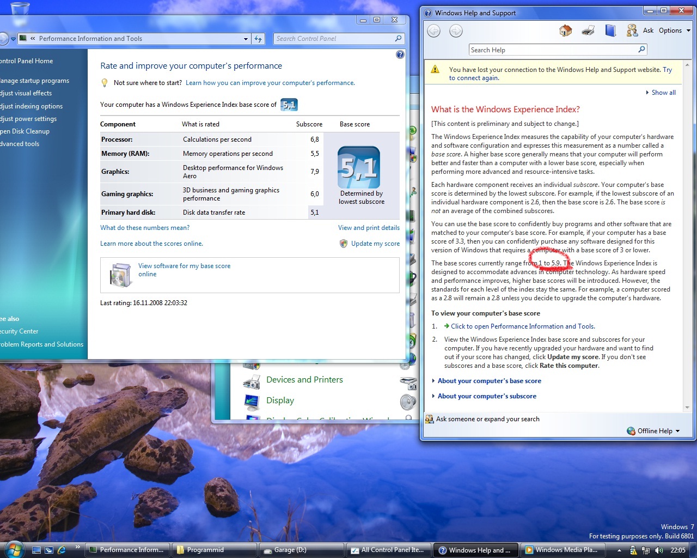Click the Search Help magnifier icon

coord(641,50)
